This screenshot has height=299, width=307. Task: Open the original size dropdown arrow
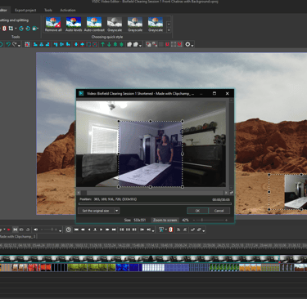pos(116,211)
